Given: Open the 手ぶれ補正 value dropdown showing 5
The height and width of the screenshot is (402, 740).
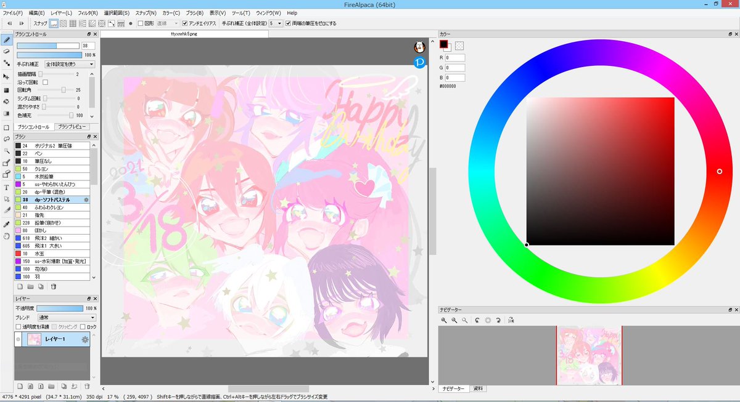Looking at the screenshot, I should 276,23.
